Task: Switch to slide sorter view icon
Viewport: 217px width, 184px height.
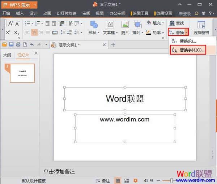Action: [126, 180]
